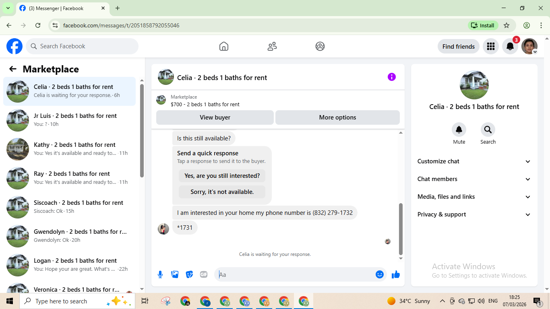This screenshot has height=309, width=550.
Task: Open the Windows Start menu
Action: point(10,301)
